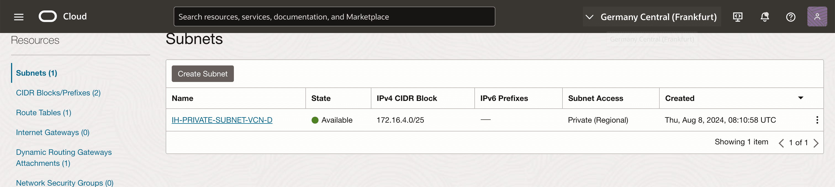Open Dynamic Routing Gateways Attachments (1)
This screenshot has height=187, width=835.
[64, 158]
